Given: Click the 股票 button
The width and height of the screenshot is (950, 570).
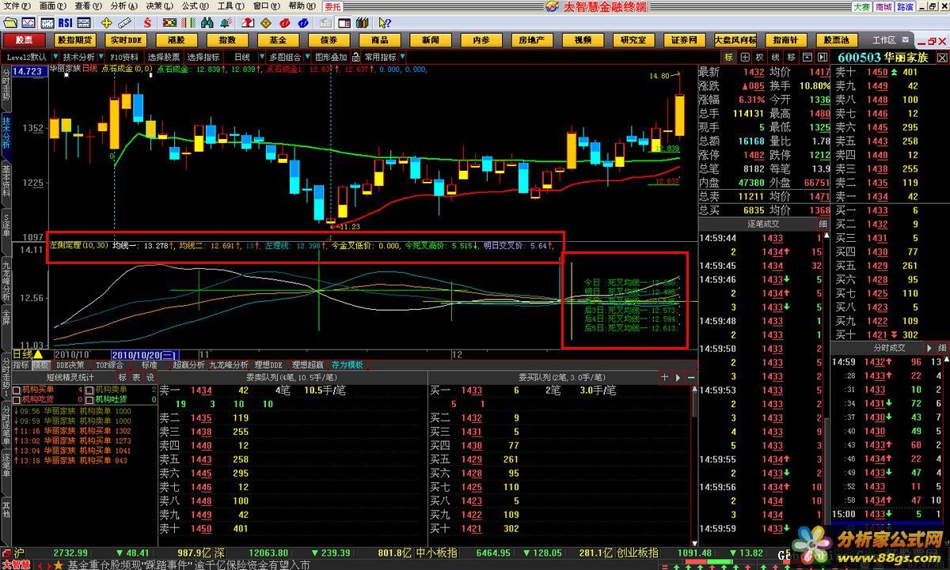Looking at the screenshot, I should 24,40.
